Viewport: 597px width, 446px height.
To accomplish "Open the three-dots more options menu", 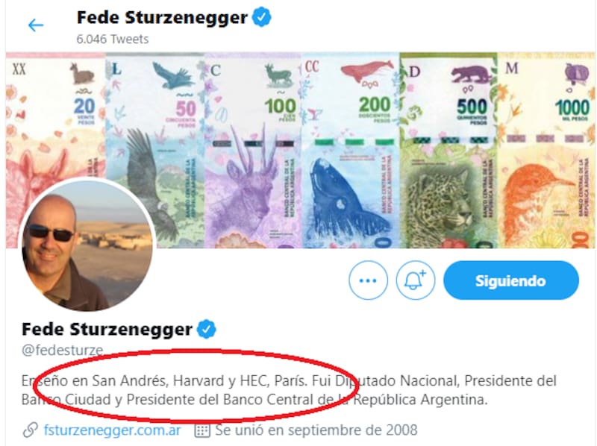I will point(368,280).
